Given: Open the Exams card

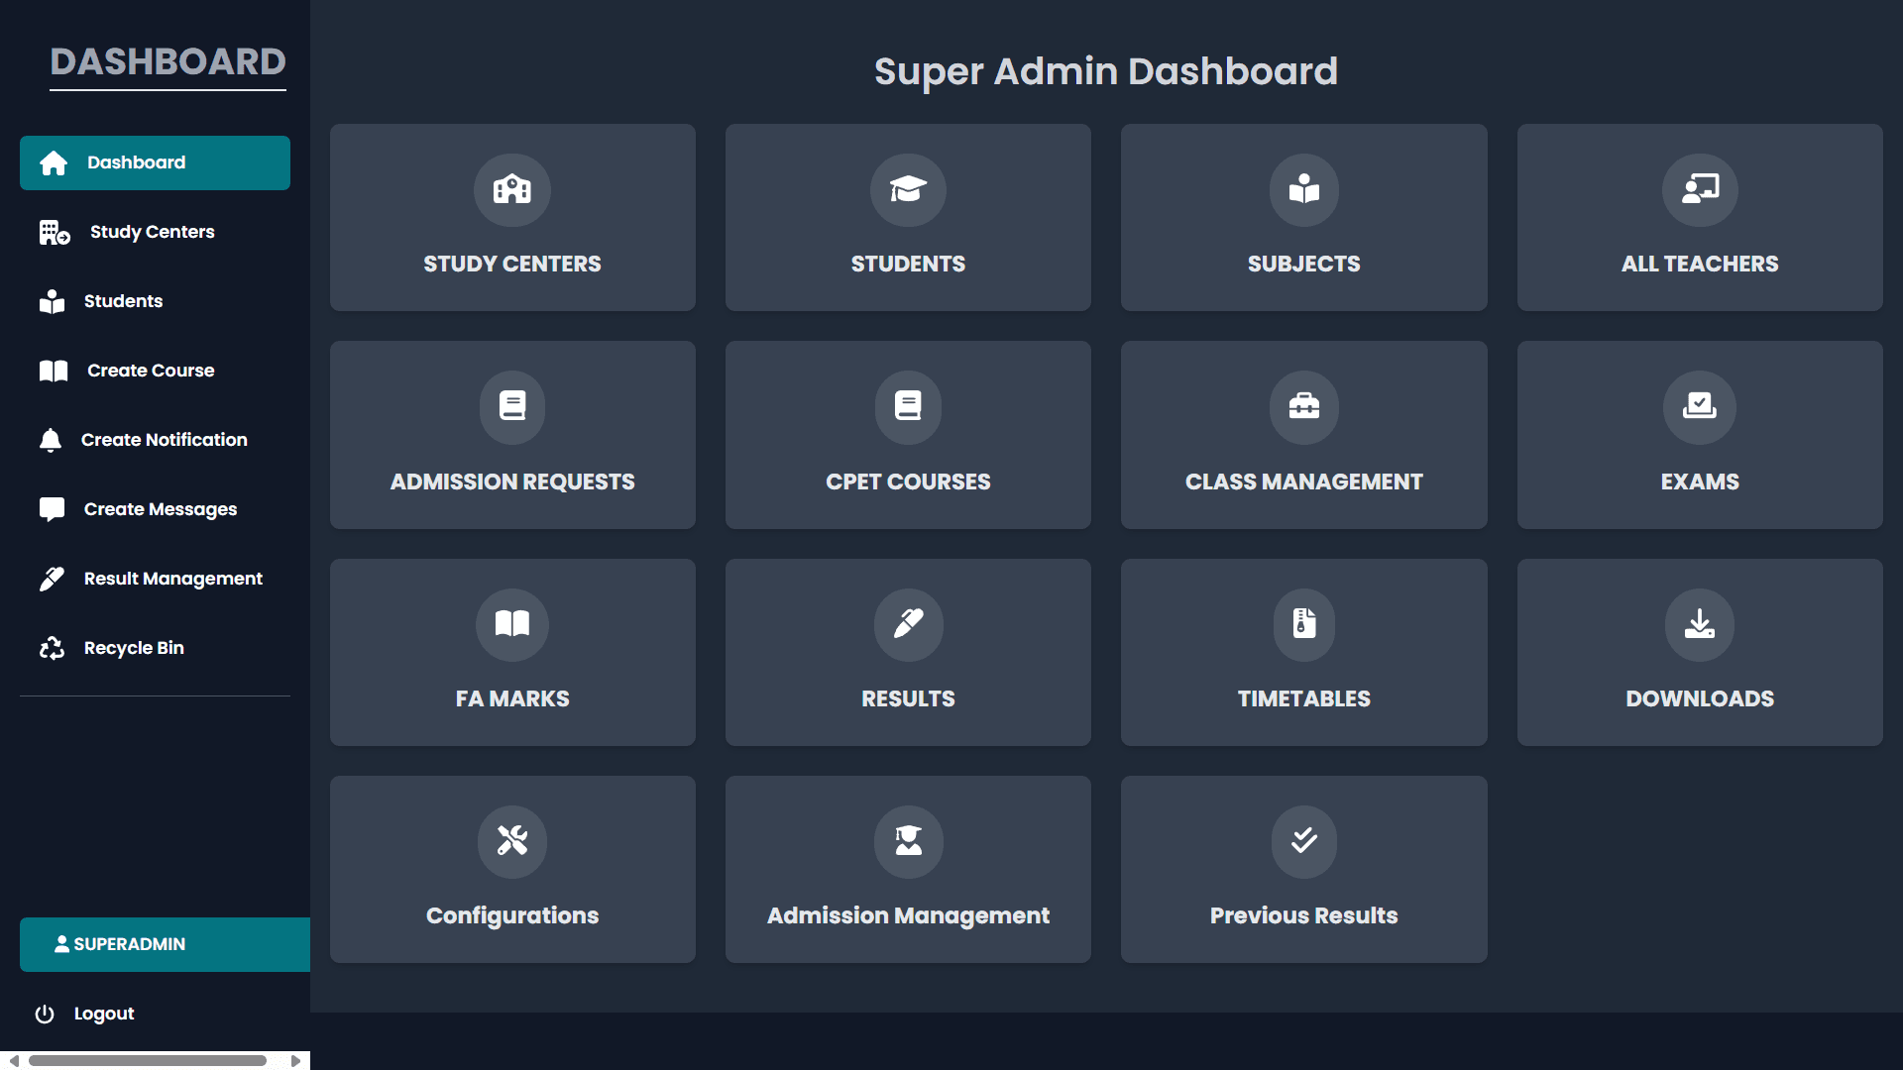Looking at the screenshot, I should coord(1699,435).
